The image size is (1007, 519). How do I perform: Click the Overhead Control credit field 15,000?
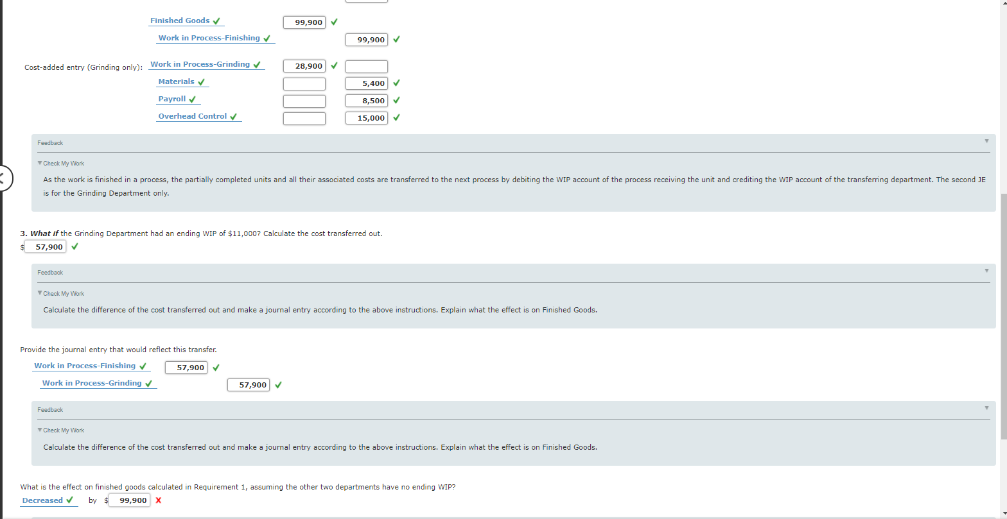pos(367,118)
